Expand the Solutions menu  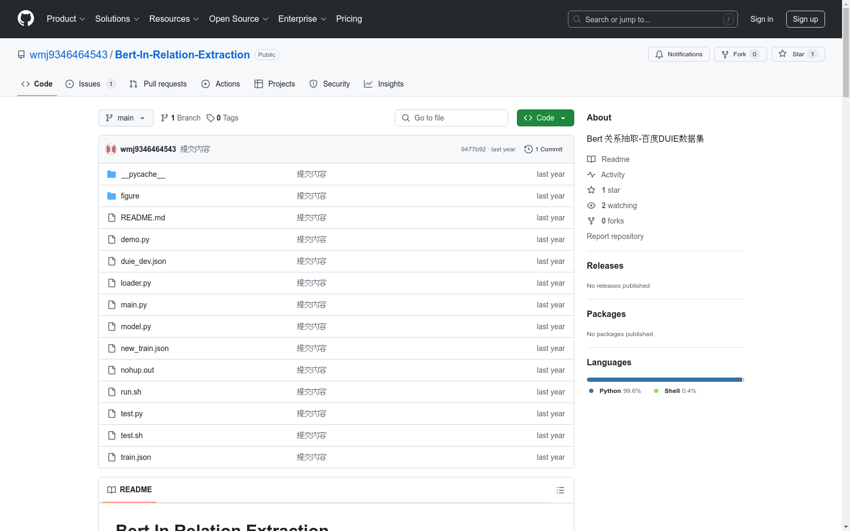117,19
